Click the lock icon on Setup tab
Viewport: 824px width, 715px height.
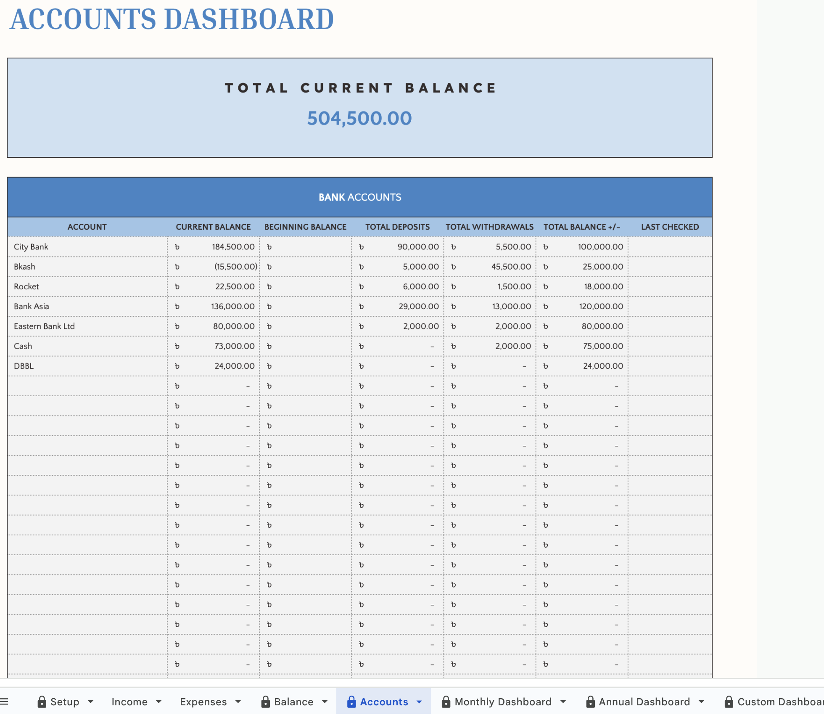42,702
